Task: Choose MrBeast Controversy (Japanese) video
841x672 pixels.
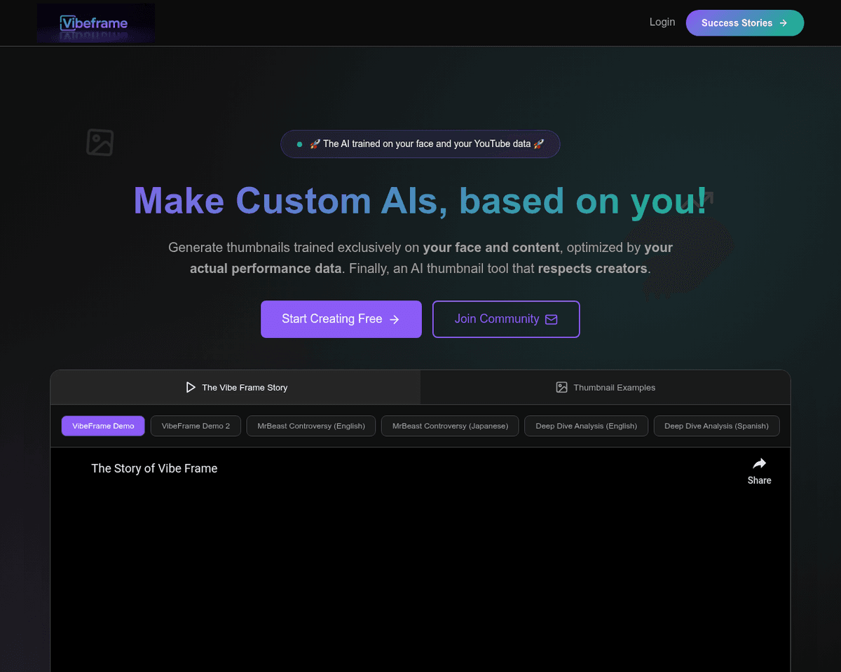Action: pos(450,426)
